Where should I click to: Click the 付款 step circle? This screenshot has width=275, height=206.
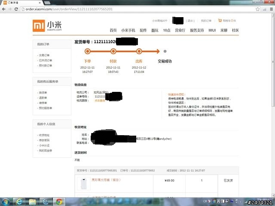tap(113, 51)
